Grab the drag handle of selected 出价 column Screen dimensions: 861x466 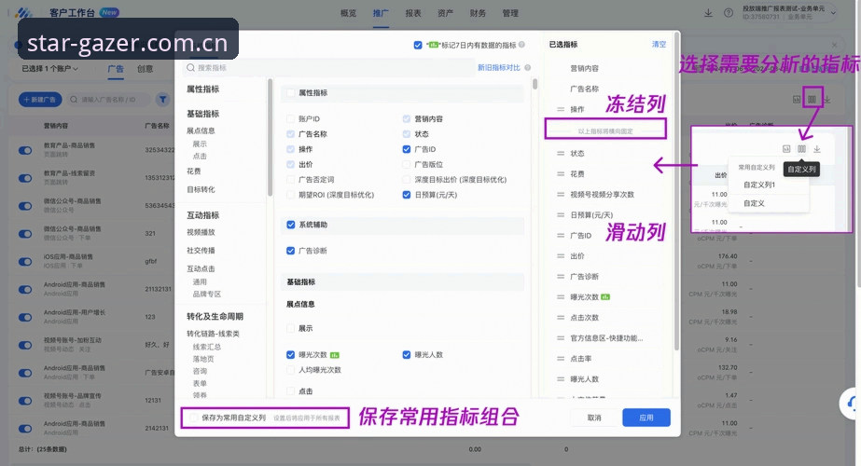[561, 255]
